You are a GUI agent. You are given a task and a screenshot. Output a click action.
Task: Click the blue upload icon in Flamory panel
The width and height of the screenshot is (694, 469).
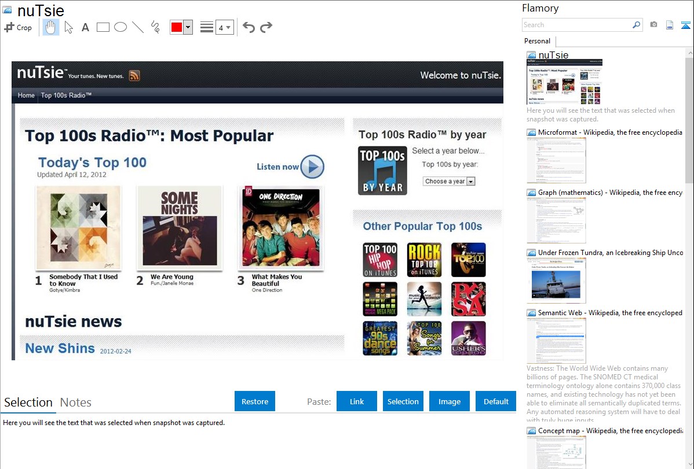point(685,25)
